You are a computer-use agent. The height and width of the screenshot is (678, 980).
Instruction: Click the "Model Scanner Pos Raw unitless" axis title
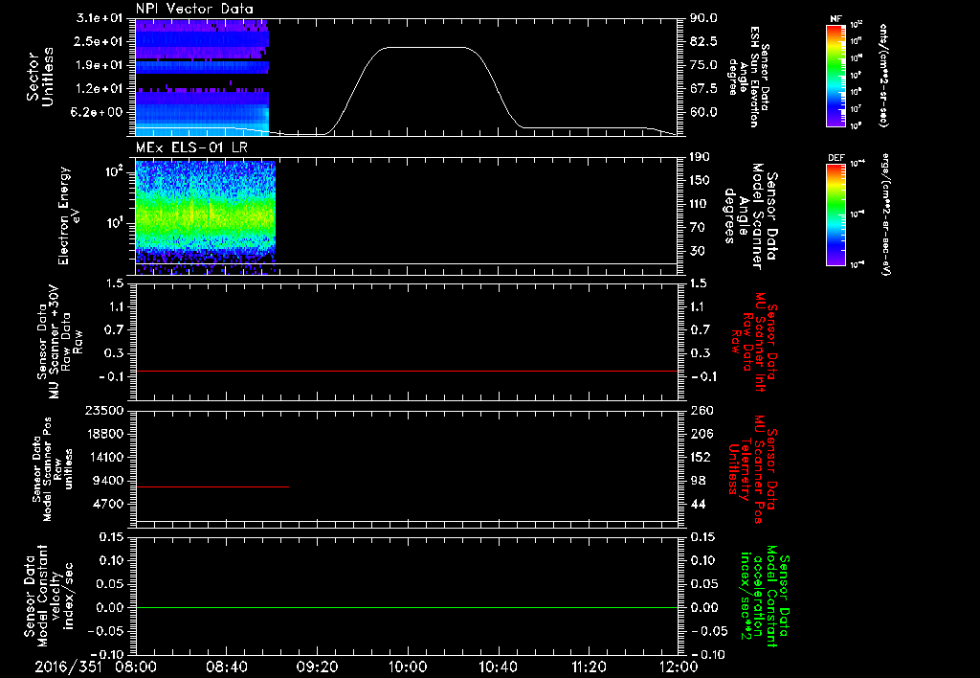(54, 469)
